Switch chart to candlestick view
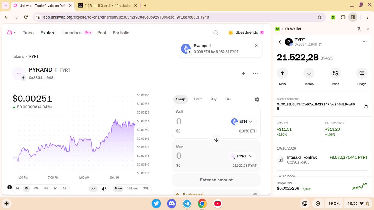The image size is (374, 210). coord(104,189)
